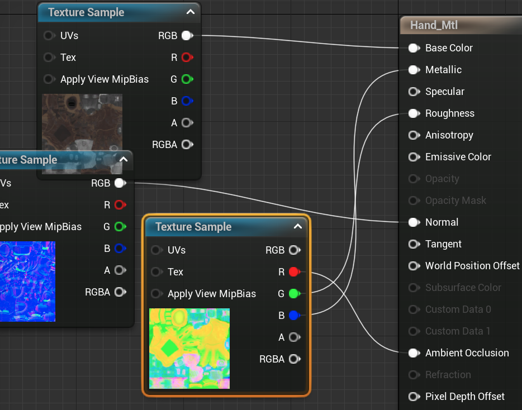Image resolution: width=522 pixels, height=410 pixels.
Task: Click UVs input pin on topmost Texture Sample
Action: 49,36
